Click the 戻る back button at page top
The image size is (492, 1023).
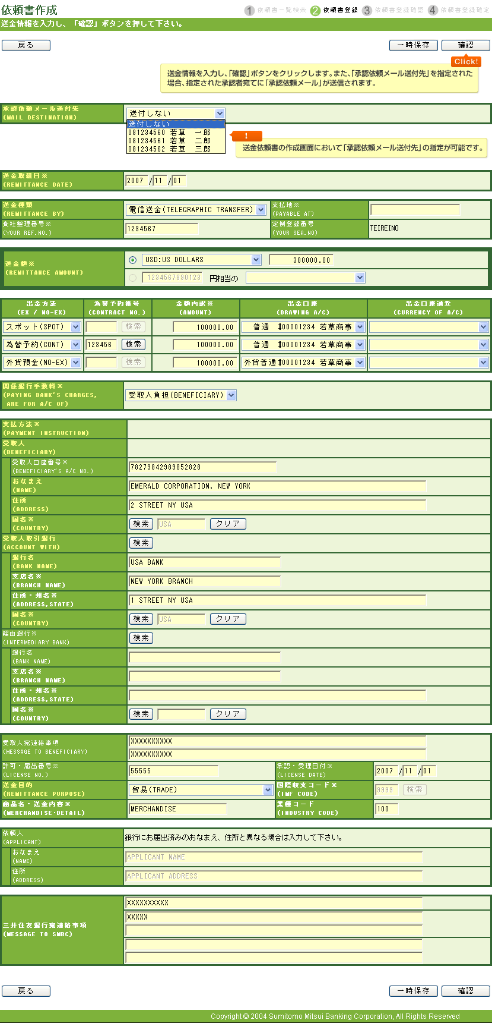point(26,45)
